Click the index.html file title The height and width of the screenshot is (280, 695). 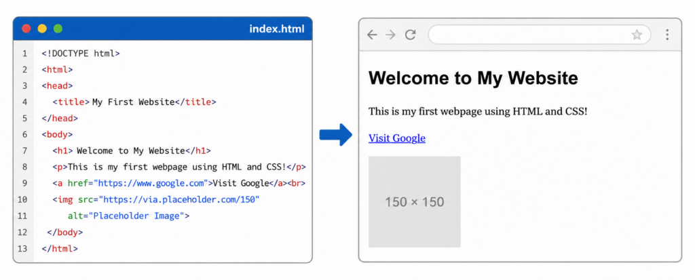tap(277, 29)
